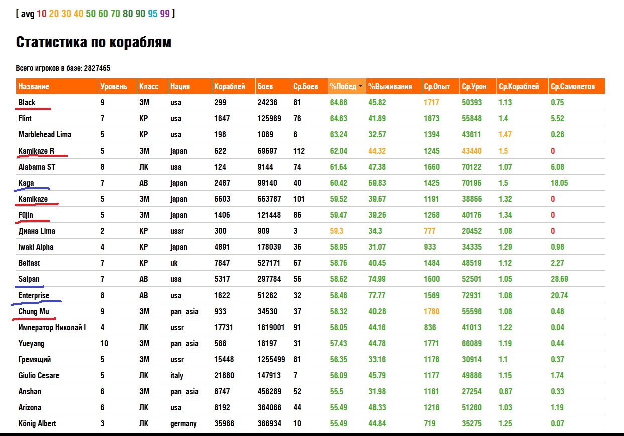The width and height of the screenshot is (624, 436).
Task: Open the Alabama ST ship name
Action: click(x=37, y=167)
